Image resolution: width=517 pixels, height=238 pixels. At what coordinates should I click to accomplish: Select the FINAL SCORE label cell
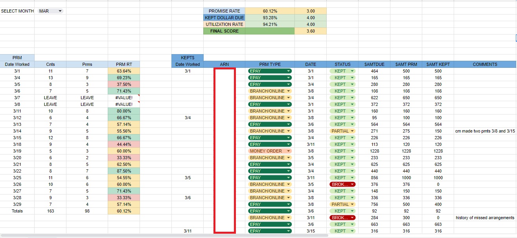click(x=224, y=31)
